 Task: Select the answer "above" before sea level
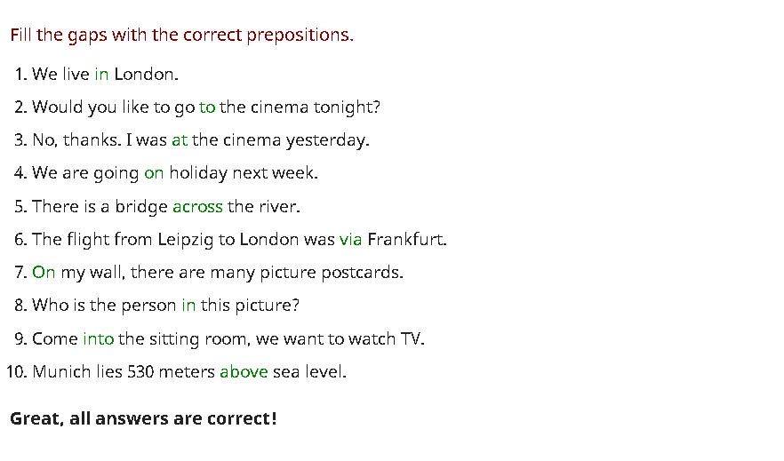click(x=244, y=372)
